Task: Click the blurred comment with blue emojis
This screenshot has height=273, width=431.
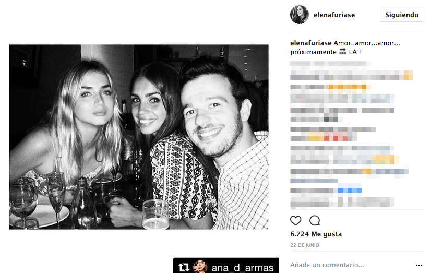Action: (326, 190)
